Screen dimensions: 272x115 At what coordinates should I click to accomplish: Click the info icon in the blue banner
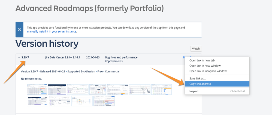[19, 30]
